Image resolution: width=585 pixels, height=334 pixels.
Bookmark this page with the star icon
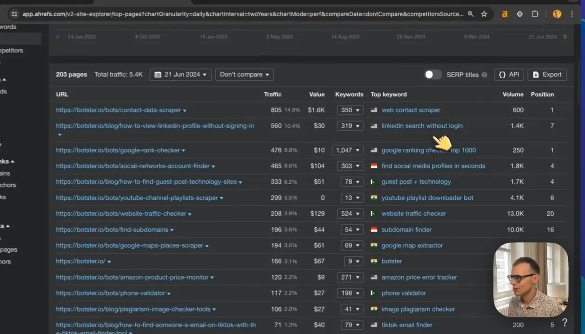coord(484,14)
